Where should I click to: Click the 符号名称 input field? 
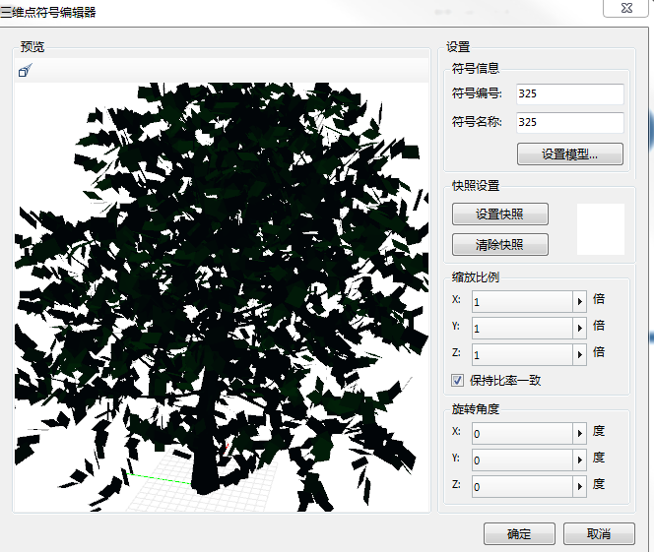click(x=569, y=122)
